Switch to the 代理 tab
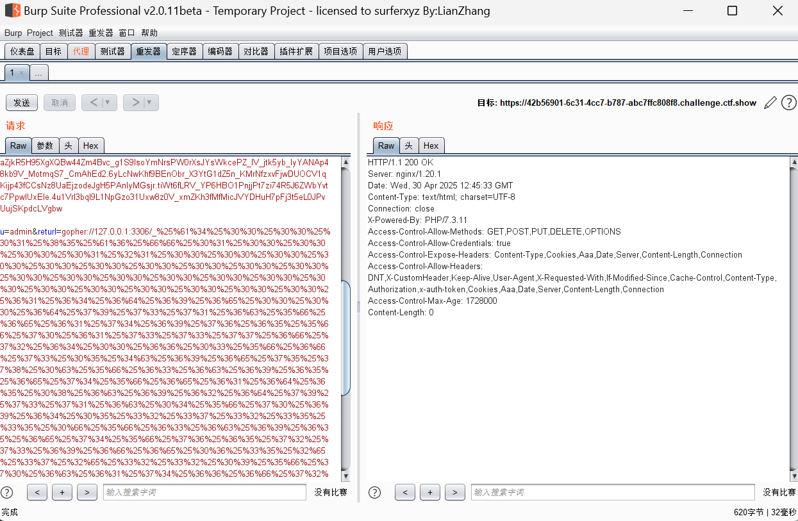Image resolution: width=798 pixels, height=521 pixels. coord(81,51)
